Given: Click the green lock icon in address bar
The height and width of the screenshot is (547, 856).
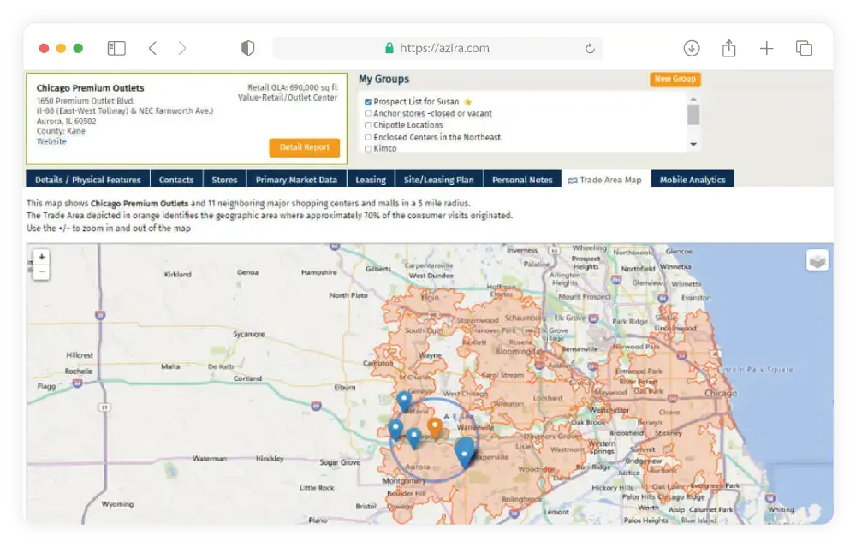Looking at the screenshot, I should [389, 48].
